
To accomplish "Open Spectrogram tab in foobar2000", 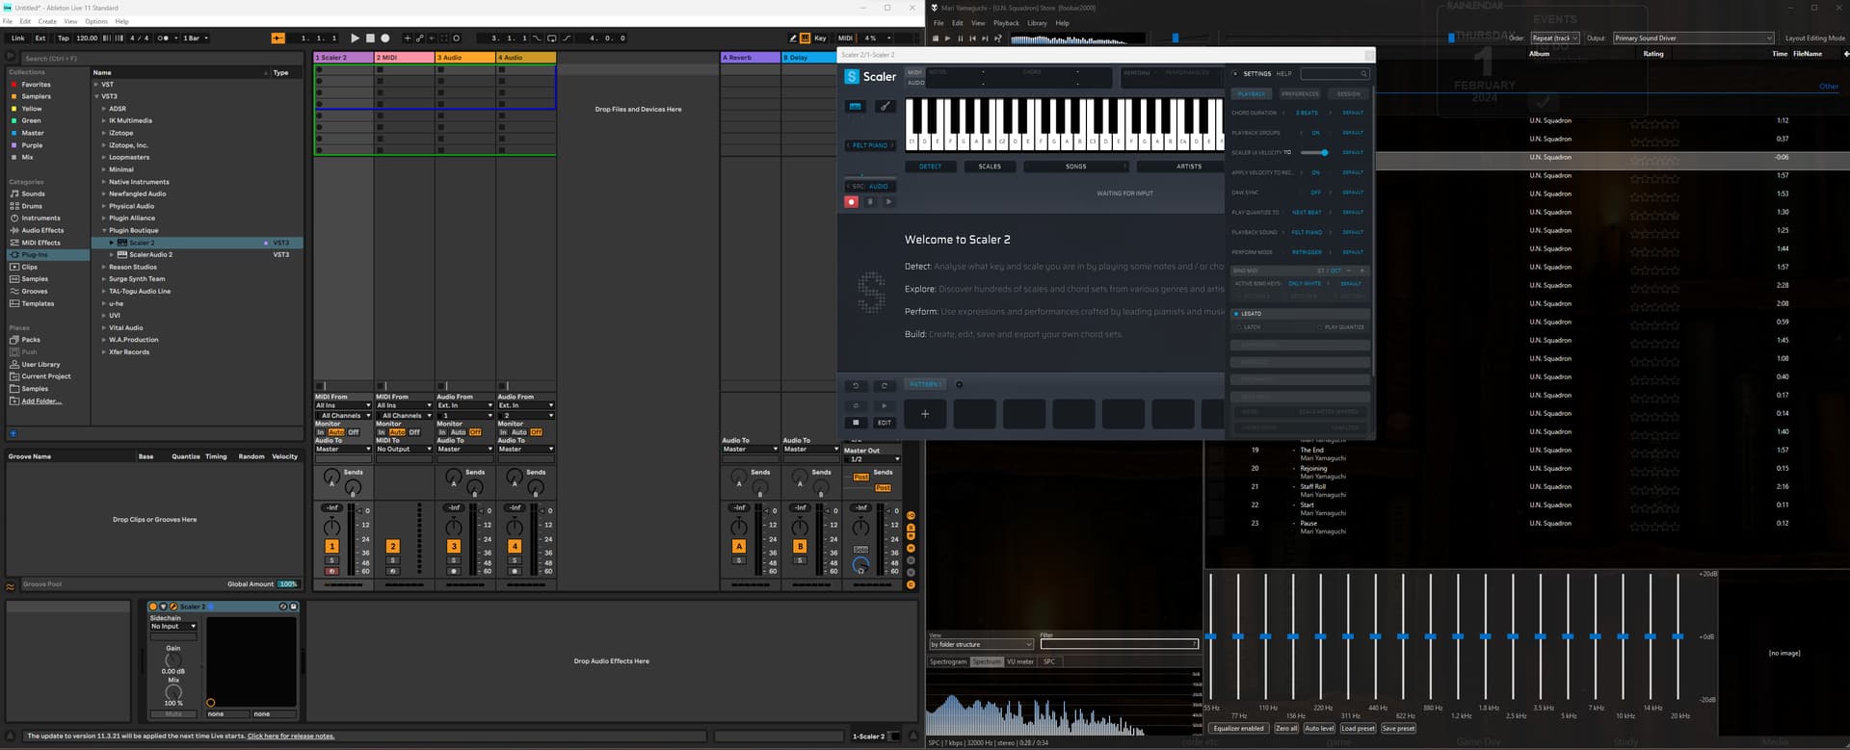I will [947, 661].
